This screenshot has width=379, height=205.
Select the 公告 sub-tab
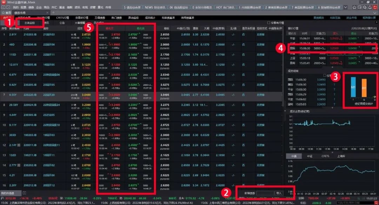click(x=62, y=23)
